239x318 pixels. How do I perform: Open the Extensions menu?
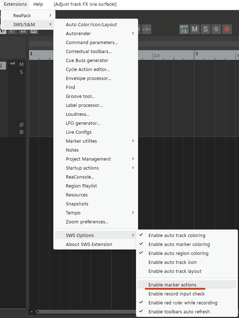coord(15,4)
